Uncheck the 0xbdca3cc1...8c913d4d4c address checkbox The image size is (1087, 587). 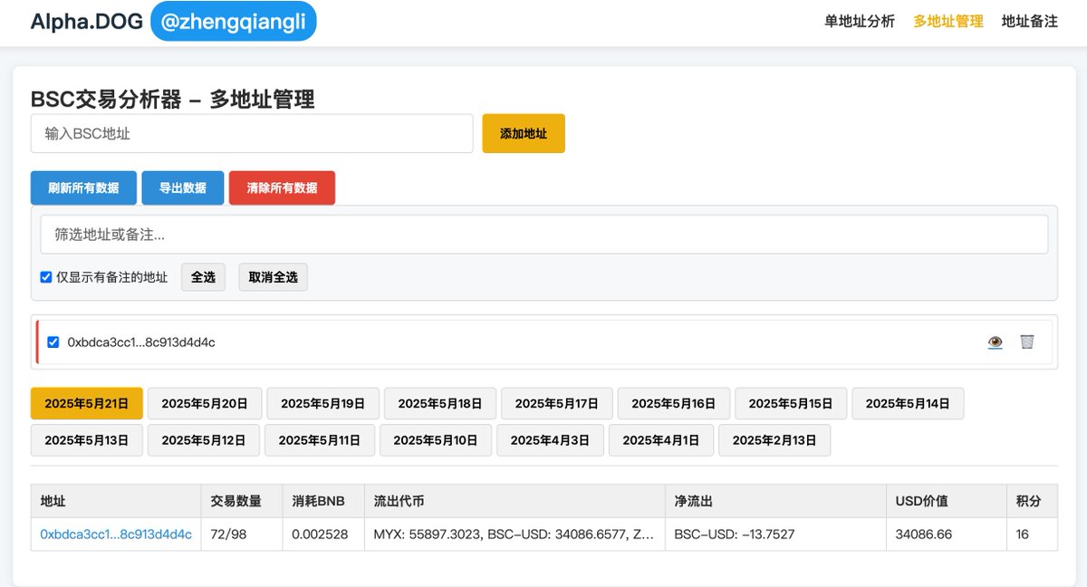[53, 342]
